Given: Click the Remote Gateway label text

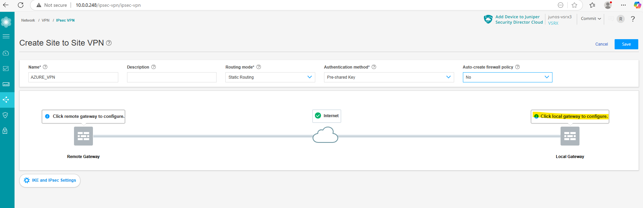Looking at the screenshot, I should pos(83,157).
